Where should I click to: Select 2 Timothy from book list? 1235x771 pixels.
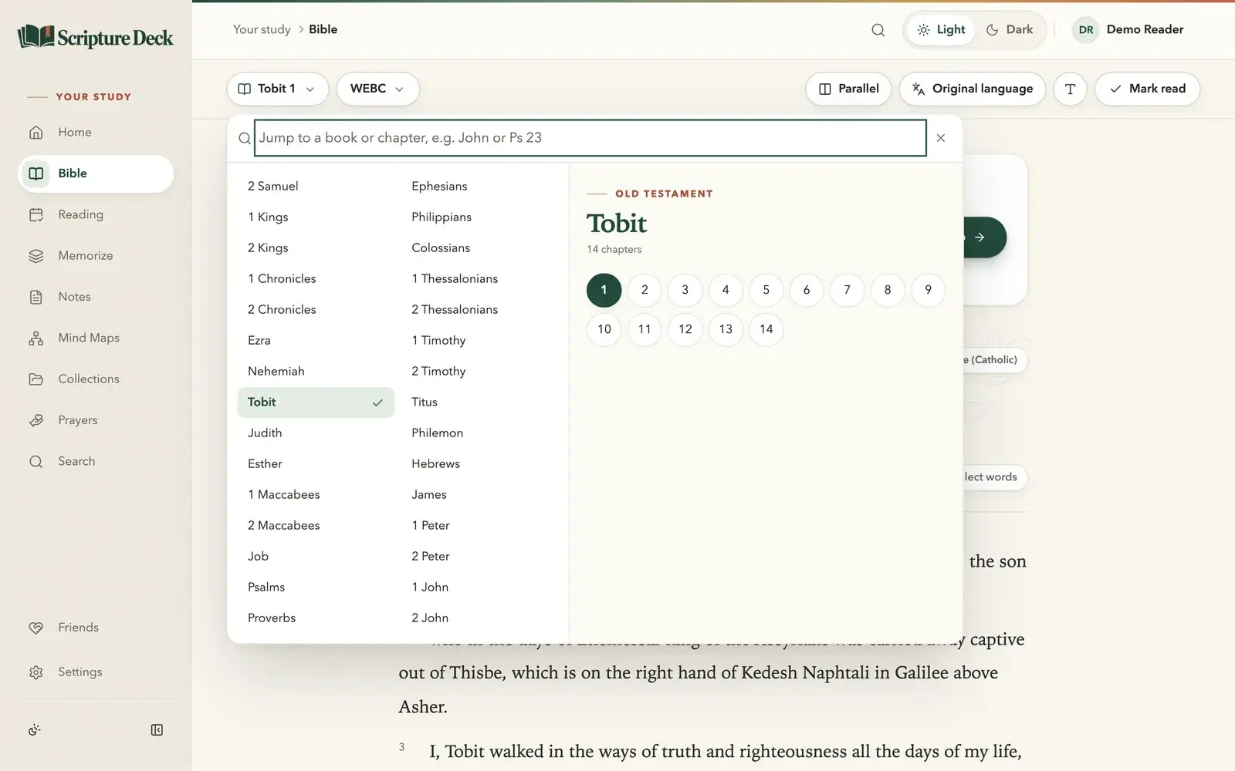[x=479, y=372]
